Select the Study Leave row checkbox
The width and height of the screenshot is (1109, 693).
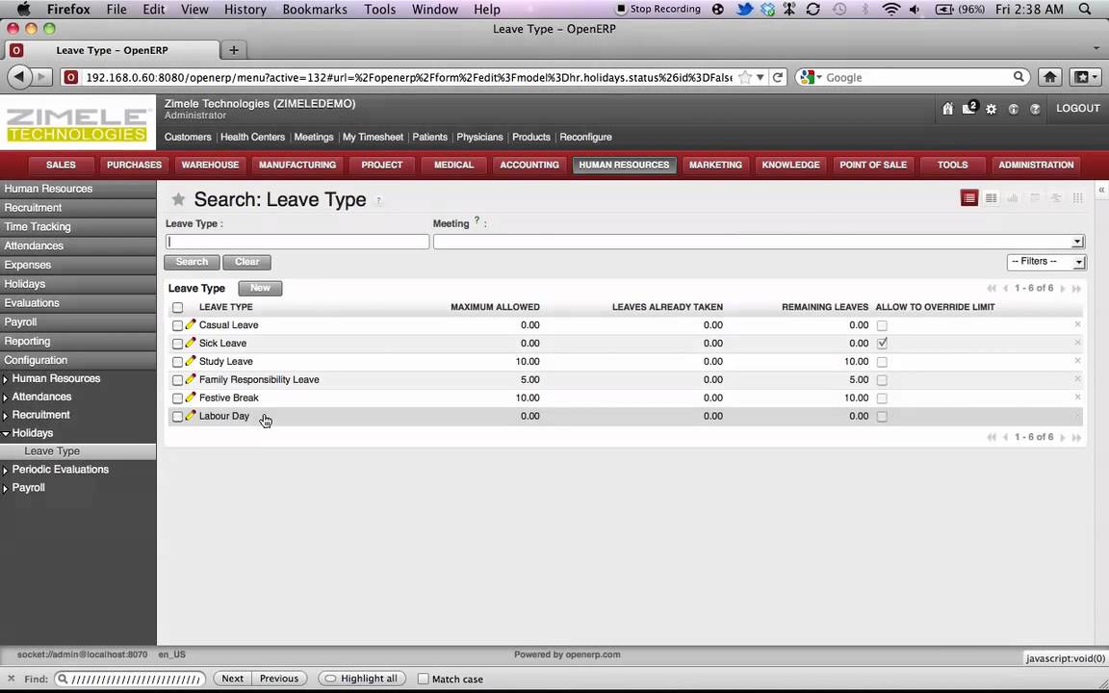177,362
